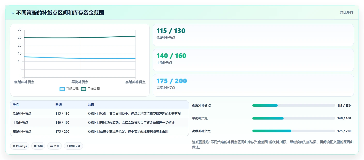The image size is (364, 160).
Task: Click the 对比矩阵 label in header
Action: point(346,12)
